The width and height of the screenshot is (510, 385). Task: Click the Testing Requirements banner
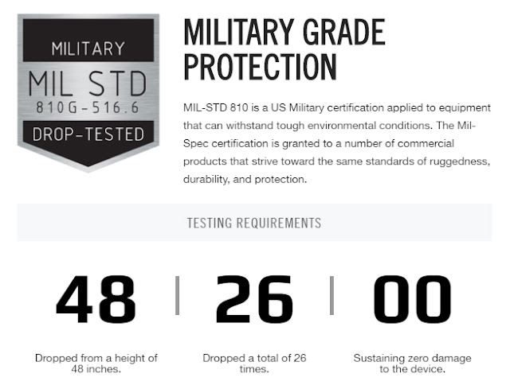pyautogui.click(x=254, y=223)
